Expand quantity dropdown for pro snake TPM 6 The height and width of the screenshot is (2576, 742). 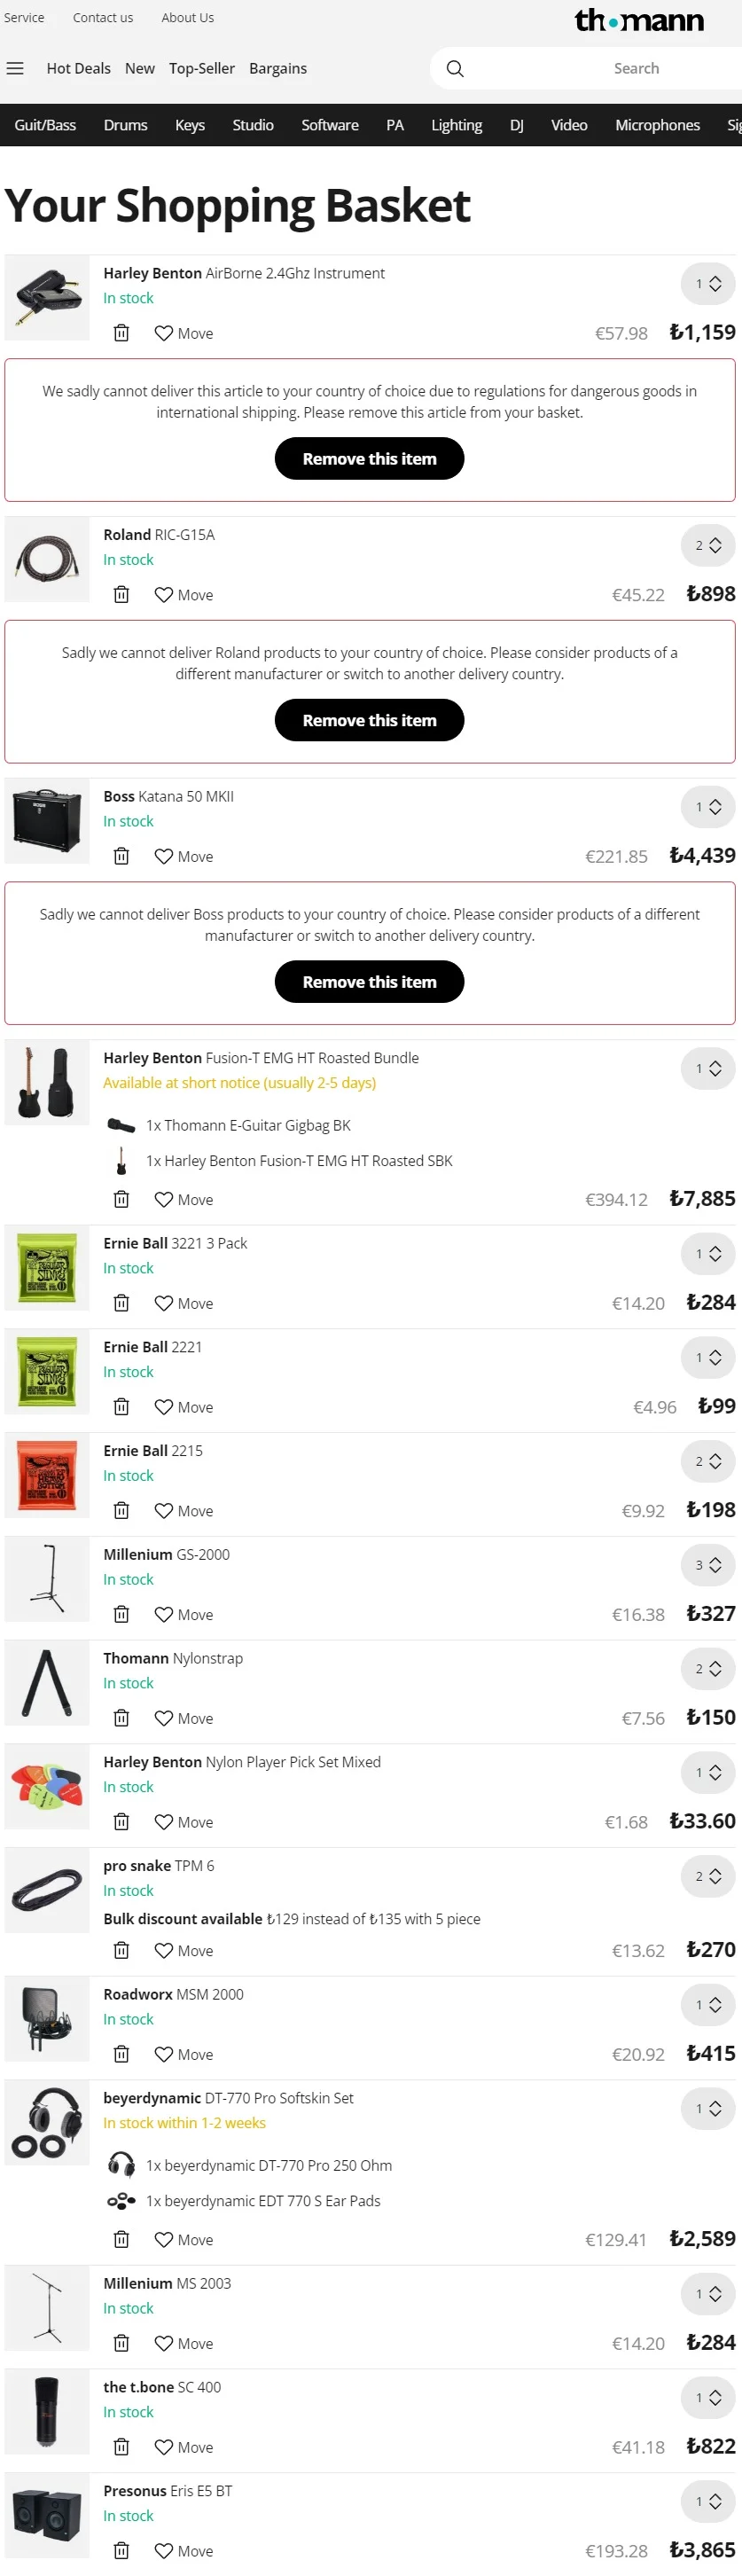coord(708,1876)
